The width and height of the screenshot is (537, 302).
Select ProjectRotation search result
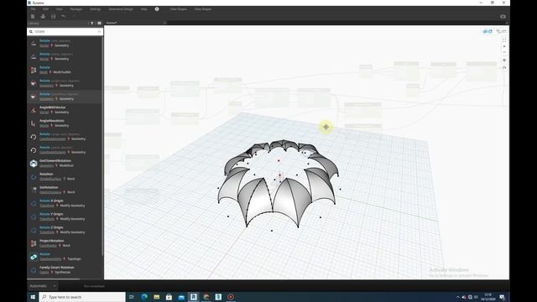[x=65, y=243]
